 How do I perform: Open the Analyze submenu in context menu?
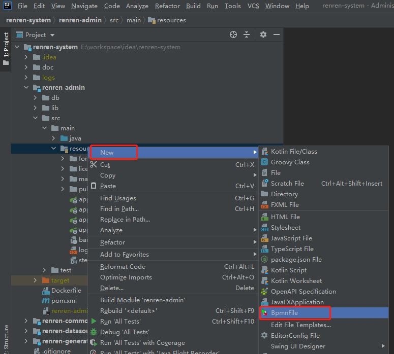coord(173,230)
